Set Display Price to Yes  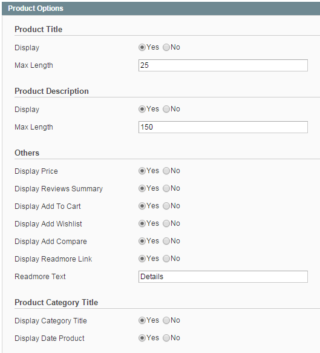pos(142,171)
